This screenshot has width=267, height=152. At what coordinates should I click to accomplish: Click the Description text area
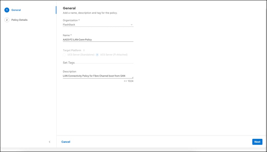click(x=98, y=76)
